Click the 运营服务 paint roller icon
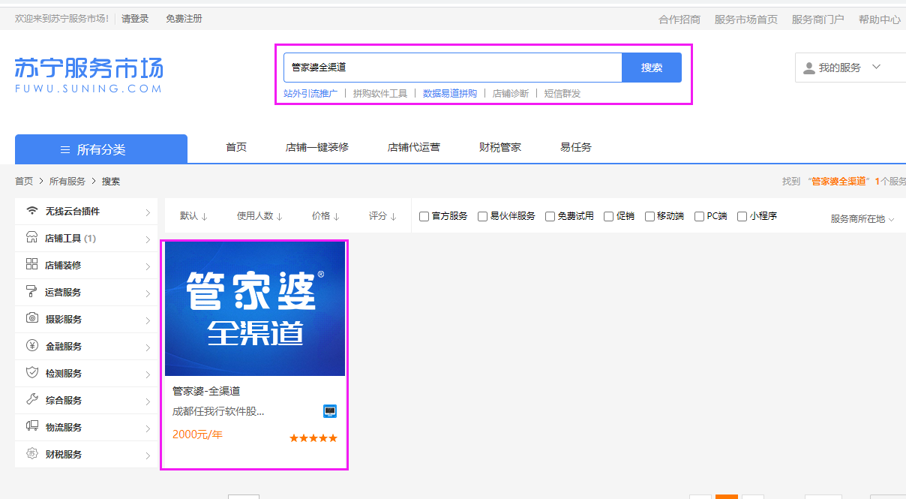Image resolution: width=906 pixels, height=499 pixels. [31, 291]
